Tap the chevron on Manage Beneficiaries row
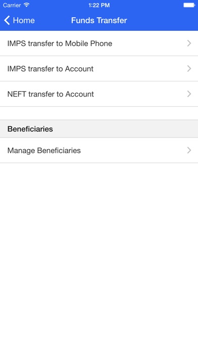The width and height of the screenshot is (198, 352). [x=189, y=150]
